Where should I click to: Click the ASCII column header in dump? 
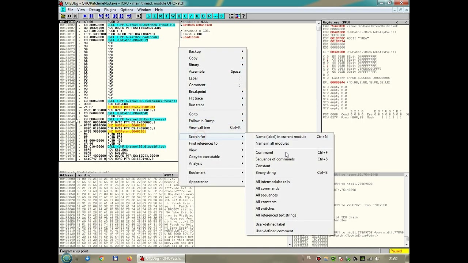[x=171, y=175]
